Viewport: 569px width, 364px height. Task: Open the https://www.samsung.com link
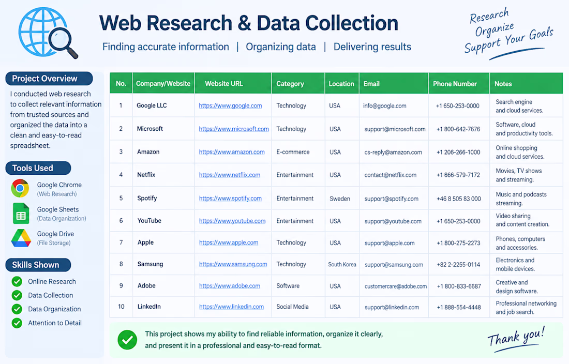[x=233, y=264]
